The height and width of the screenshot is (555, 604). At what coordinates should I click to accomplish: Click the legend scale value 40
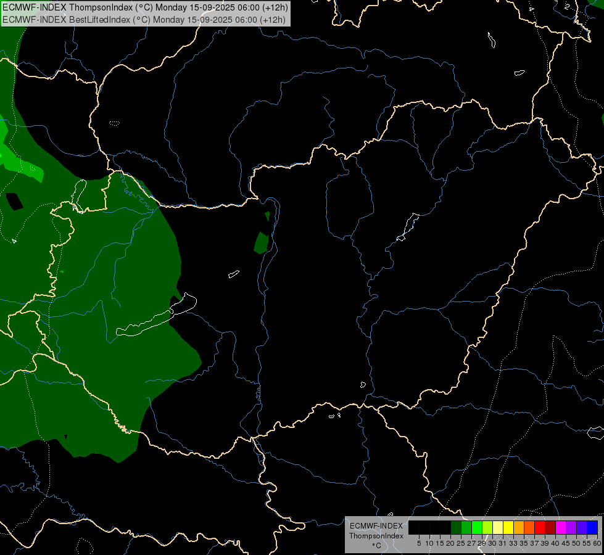tap(555, 543)
